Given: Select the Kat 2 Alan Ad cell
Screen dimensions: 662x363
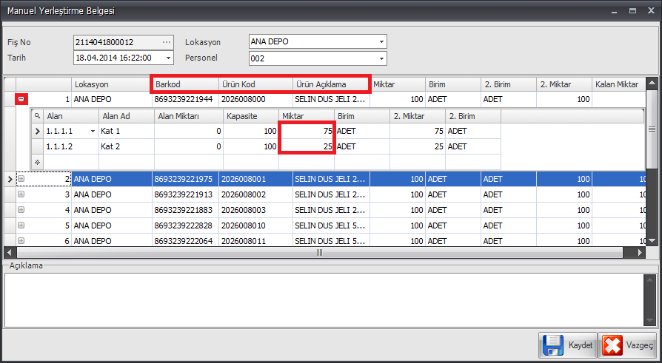Looking at the screenshot, I should coord(127,146).
